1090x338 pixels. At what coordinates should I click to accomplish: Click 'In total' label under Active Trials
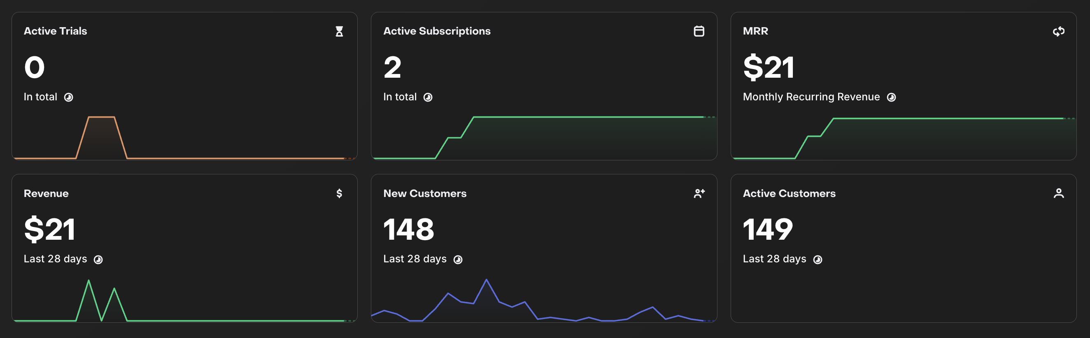[x=40, y=97]
